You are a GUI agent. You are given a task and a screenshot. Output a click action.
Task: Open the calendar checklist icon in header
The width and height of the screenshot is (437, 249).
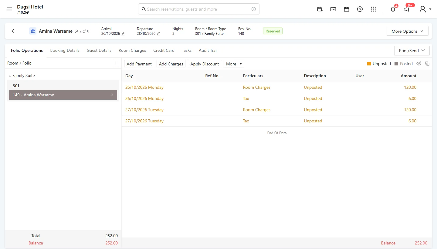pyautogui.click(x=333, y=9)
